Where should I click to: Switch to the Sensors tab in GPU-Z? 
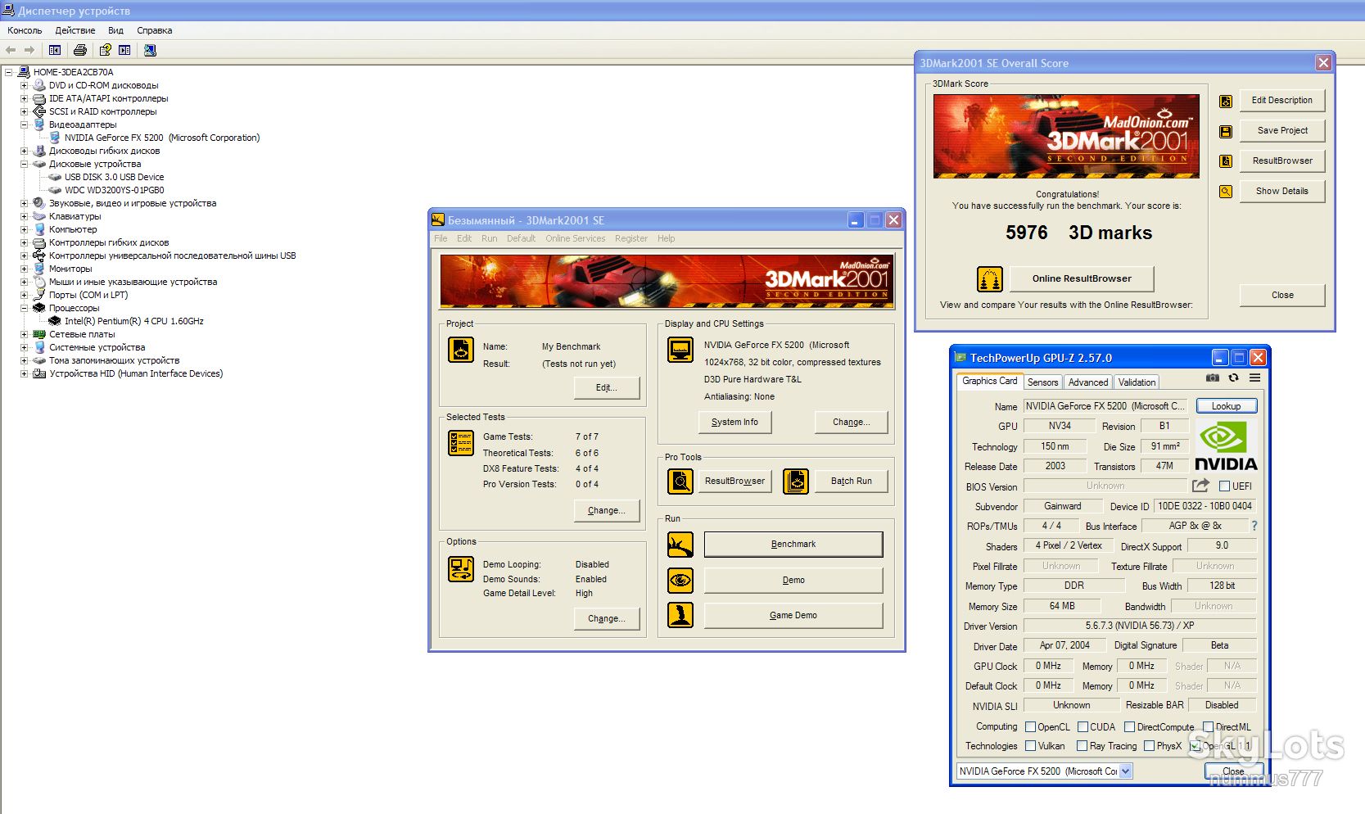pos(1042,382)
